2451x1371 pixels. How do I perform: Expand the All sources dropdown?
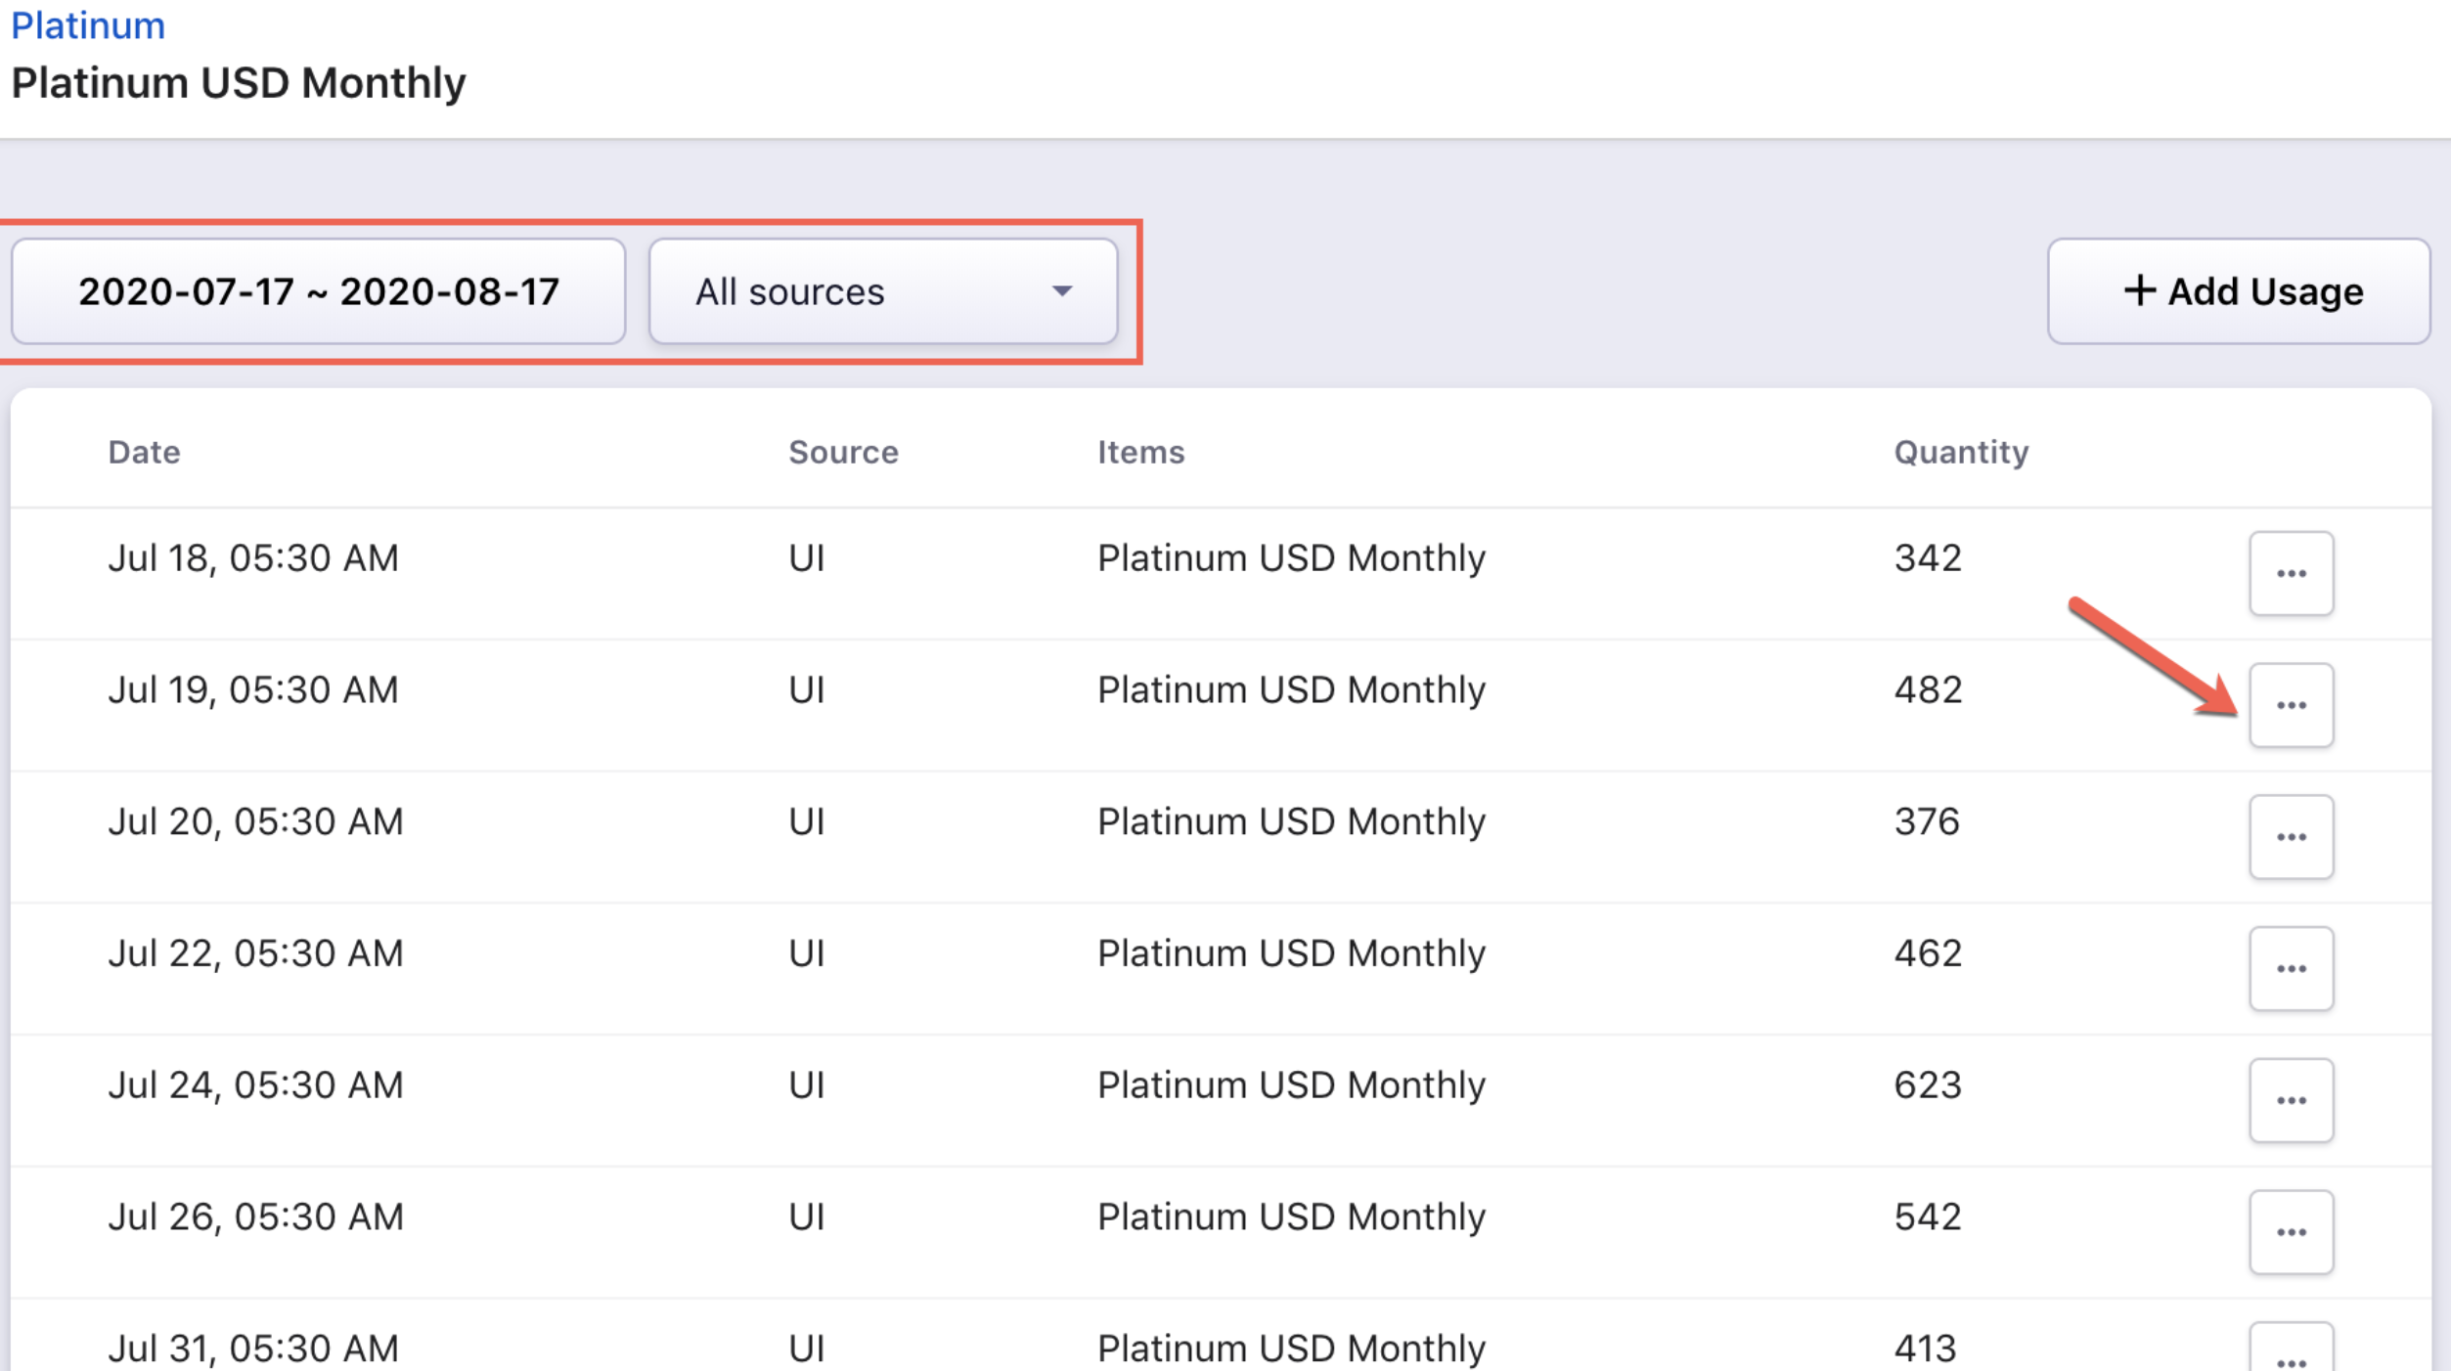point(882,291)
